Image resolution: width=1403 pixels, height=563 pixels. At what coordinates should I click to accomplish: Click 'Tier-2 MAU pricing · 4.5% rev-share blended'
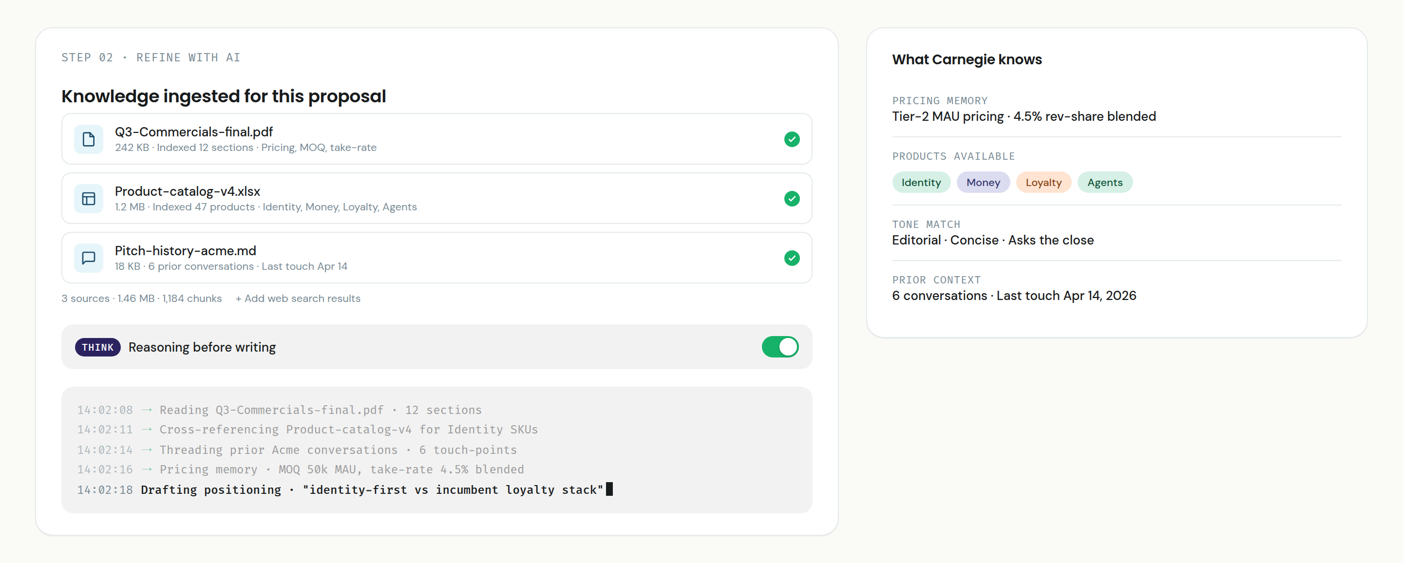coord(1024,116)
